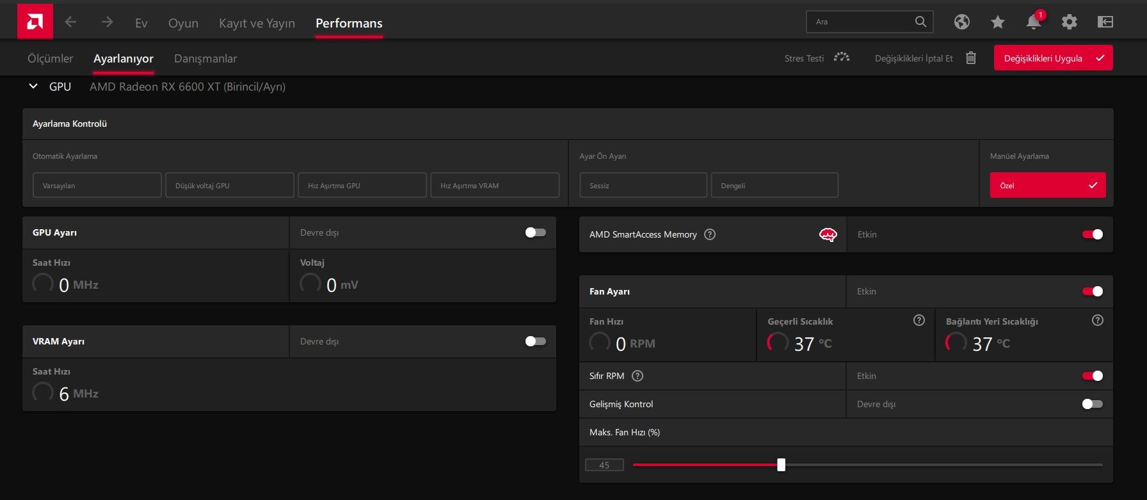
Task: Adjust the Maks. Fan Hızı slider handle
Action: (781, 465)
